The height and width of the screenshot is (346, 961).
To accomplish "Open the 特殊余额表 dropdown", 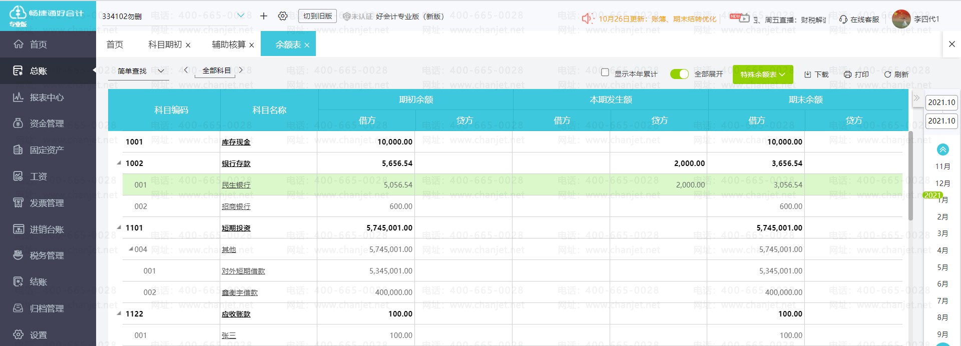I will [763, 74].
